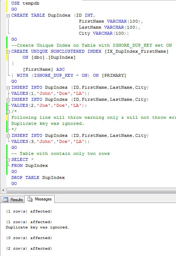Collapse the CREATE UNIQUE NONCLUSTERED INDEX block
Viewport: 176px width, 256px height.
click(8, 52)
